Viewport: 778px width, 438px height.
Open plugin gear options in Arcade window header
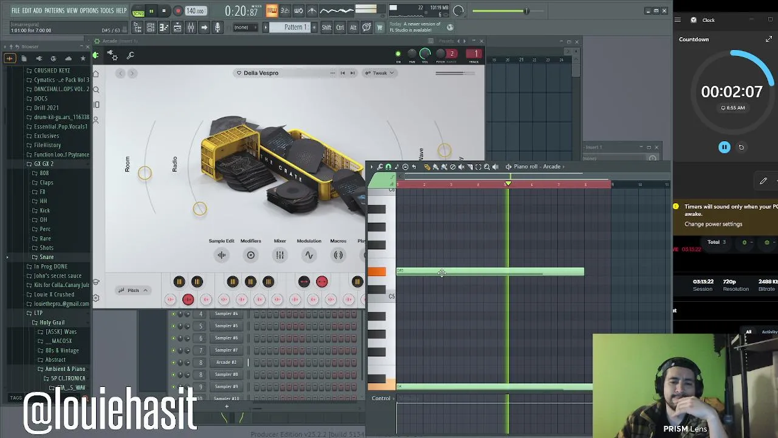tap(112, 55)
